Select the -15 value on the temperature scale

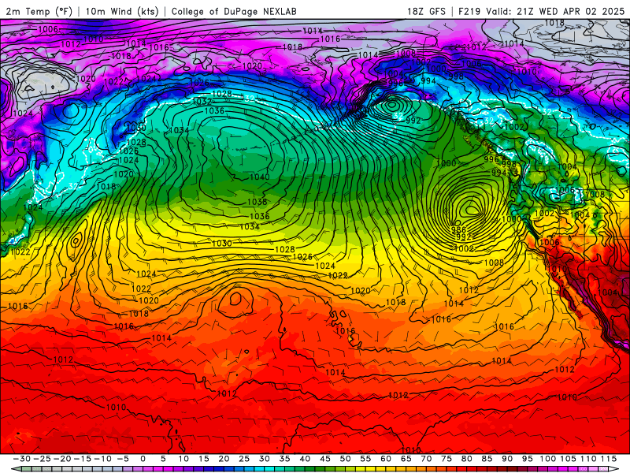pyautogui.click(x=83, y=459)
